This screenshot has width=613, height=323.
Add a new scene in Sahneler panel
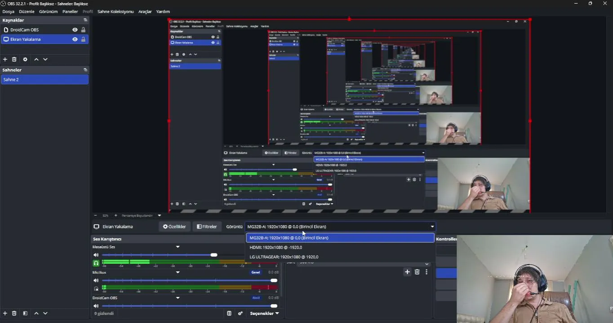click(x=5, y=313)
